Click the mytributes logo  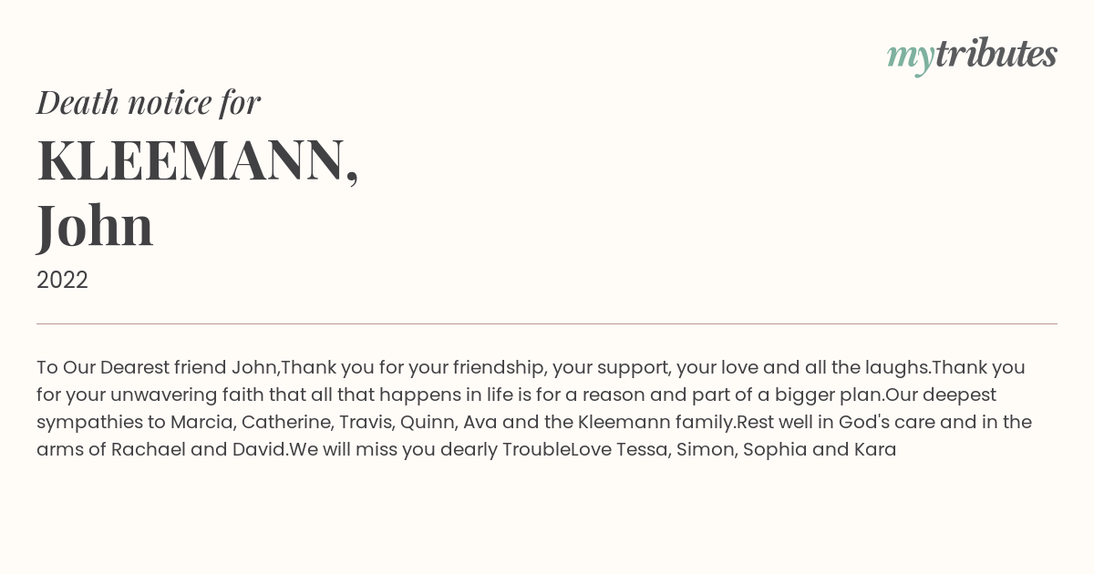click(971, 55)
